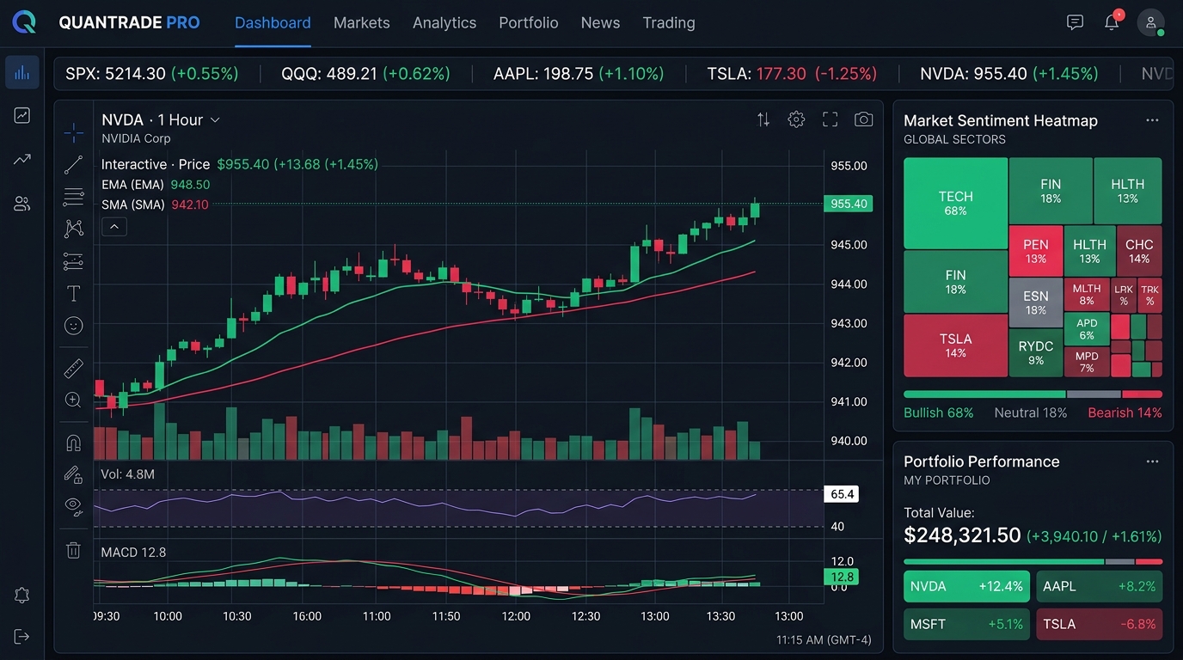This screenshot has height=660, width=1183.
Task: Open the Markets tab
Action: point(362,23)
